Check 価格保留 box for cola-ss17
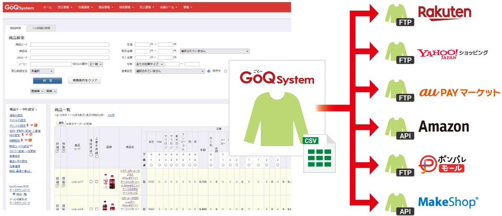 [91, 182]
